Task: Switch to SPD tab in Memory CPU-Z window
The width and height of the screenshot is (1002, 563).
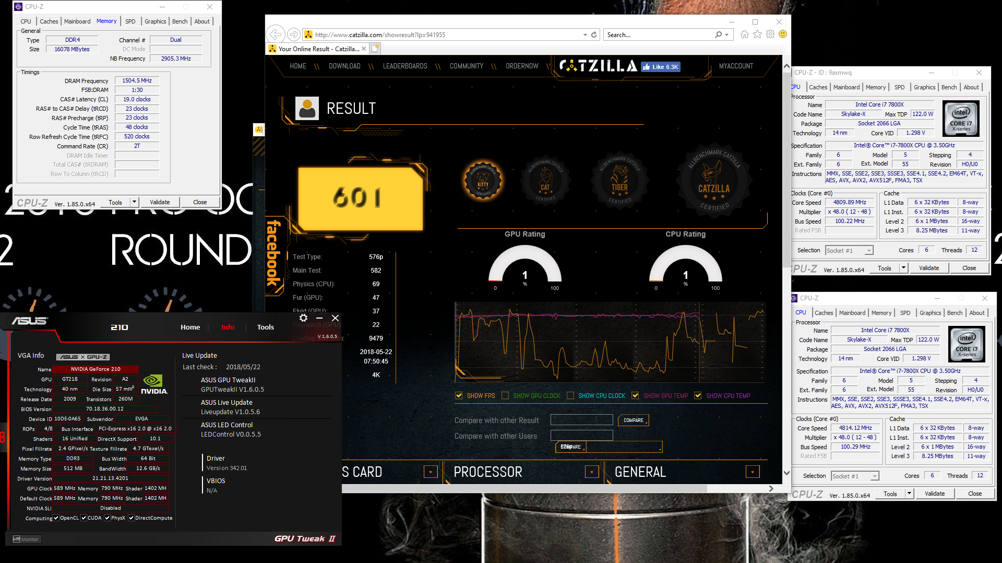Action: [x=130, y=21]
